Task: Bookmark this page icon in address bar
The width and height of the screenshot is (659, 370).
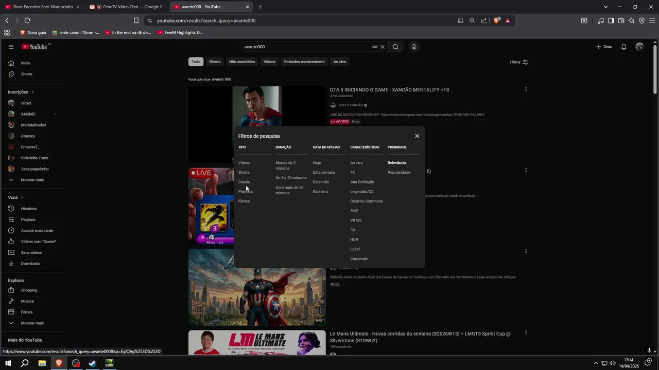Action: pos(136,21)
